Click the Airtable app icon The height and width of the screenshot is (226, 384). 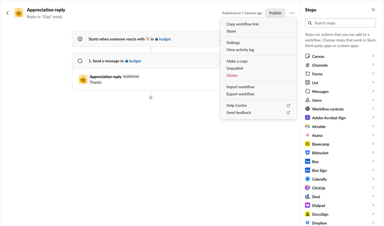[307, 126]
